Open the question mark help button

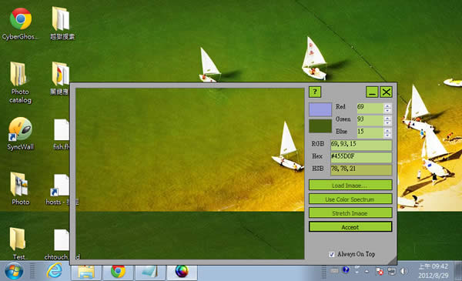pos(315,92)
